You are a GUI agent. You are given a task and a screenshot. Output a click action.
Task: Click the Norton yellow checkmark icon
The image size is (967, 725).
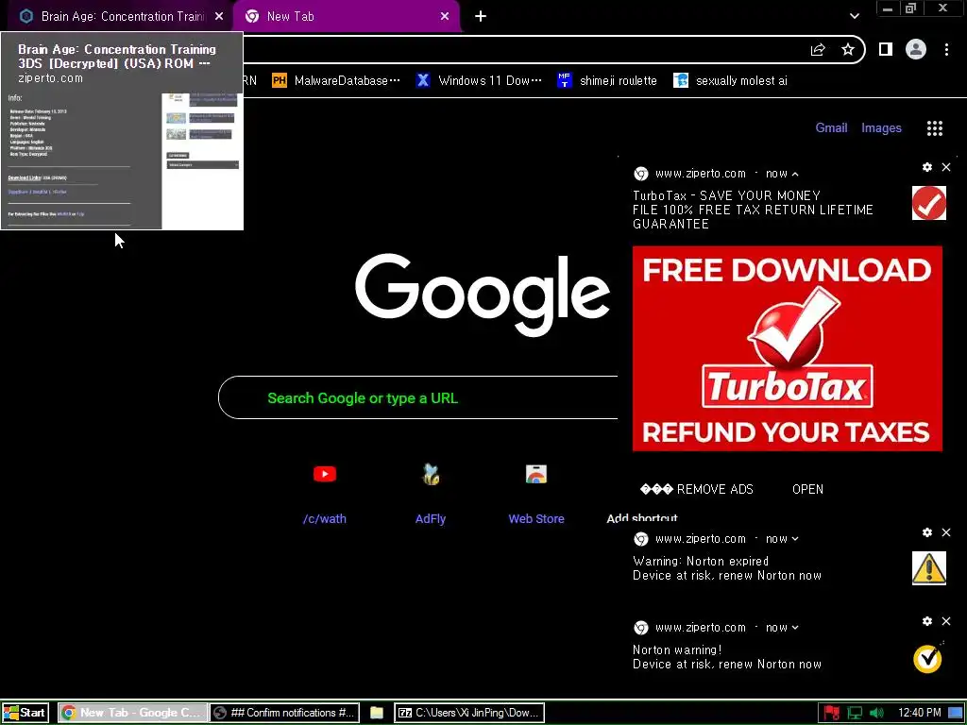coord(929,657)
